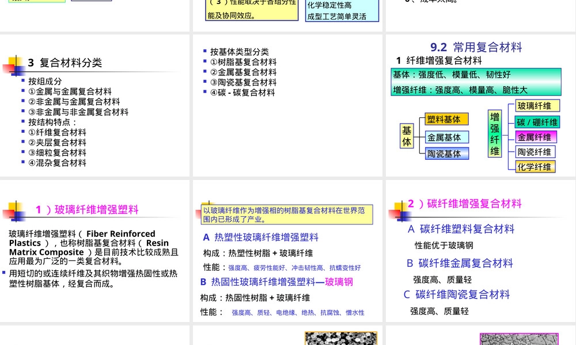576x345 pixels.
Task: Click the heading A 热塑性玻璃纤维增强塑料
Action: click(x=260, y=237)
